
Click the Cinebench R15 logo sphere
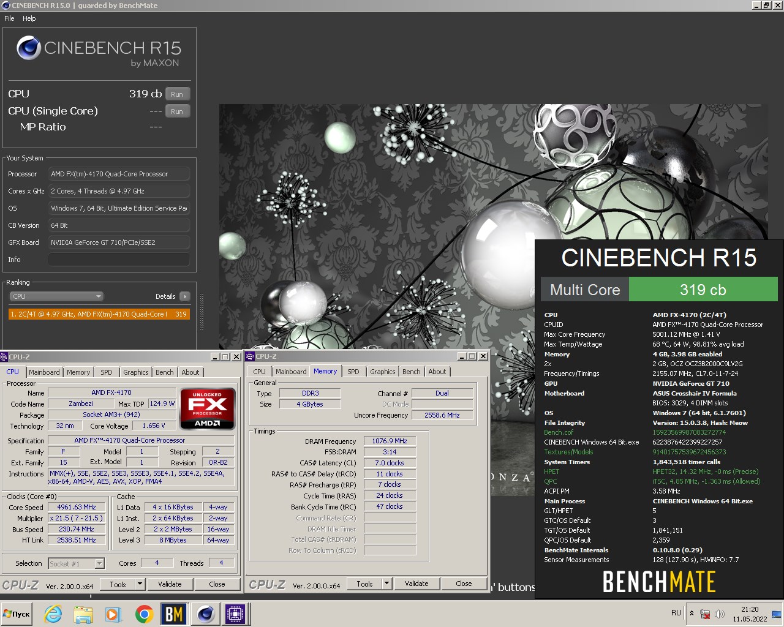pos(28,48)
